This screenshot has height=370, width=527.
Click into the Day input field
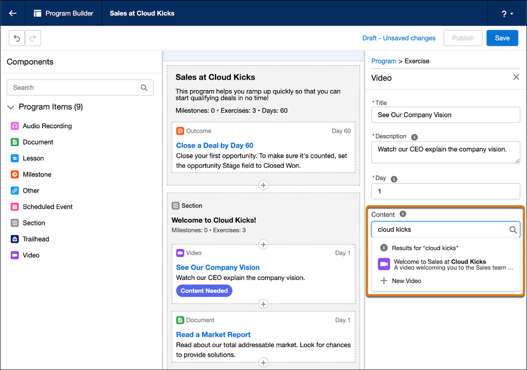(x=445, y=191)
